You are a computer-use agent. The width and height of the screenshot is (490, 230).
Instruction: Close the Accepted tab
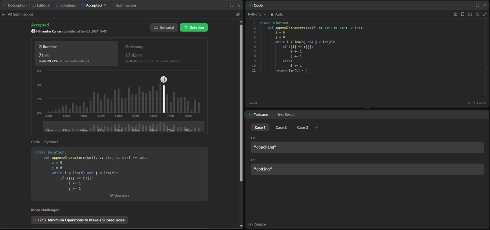[105, 5]
